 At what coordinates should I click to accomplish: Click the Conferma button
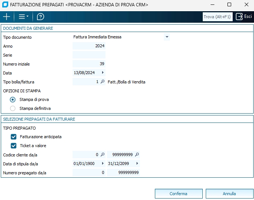pos(179,194)
